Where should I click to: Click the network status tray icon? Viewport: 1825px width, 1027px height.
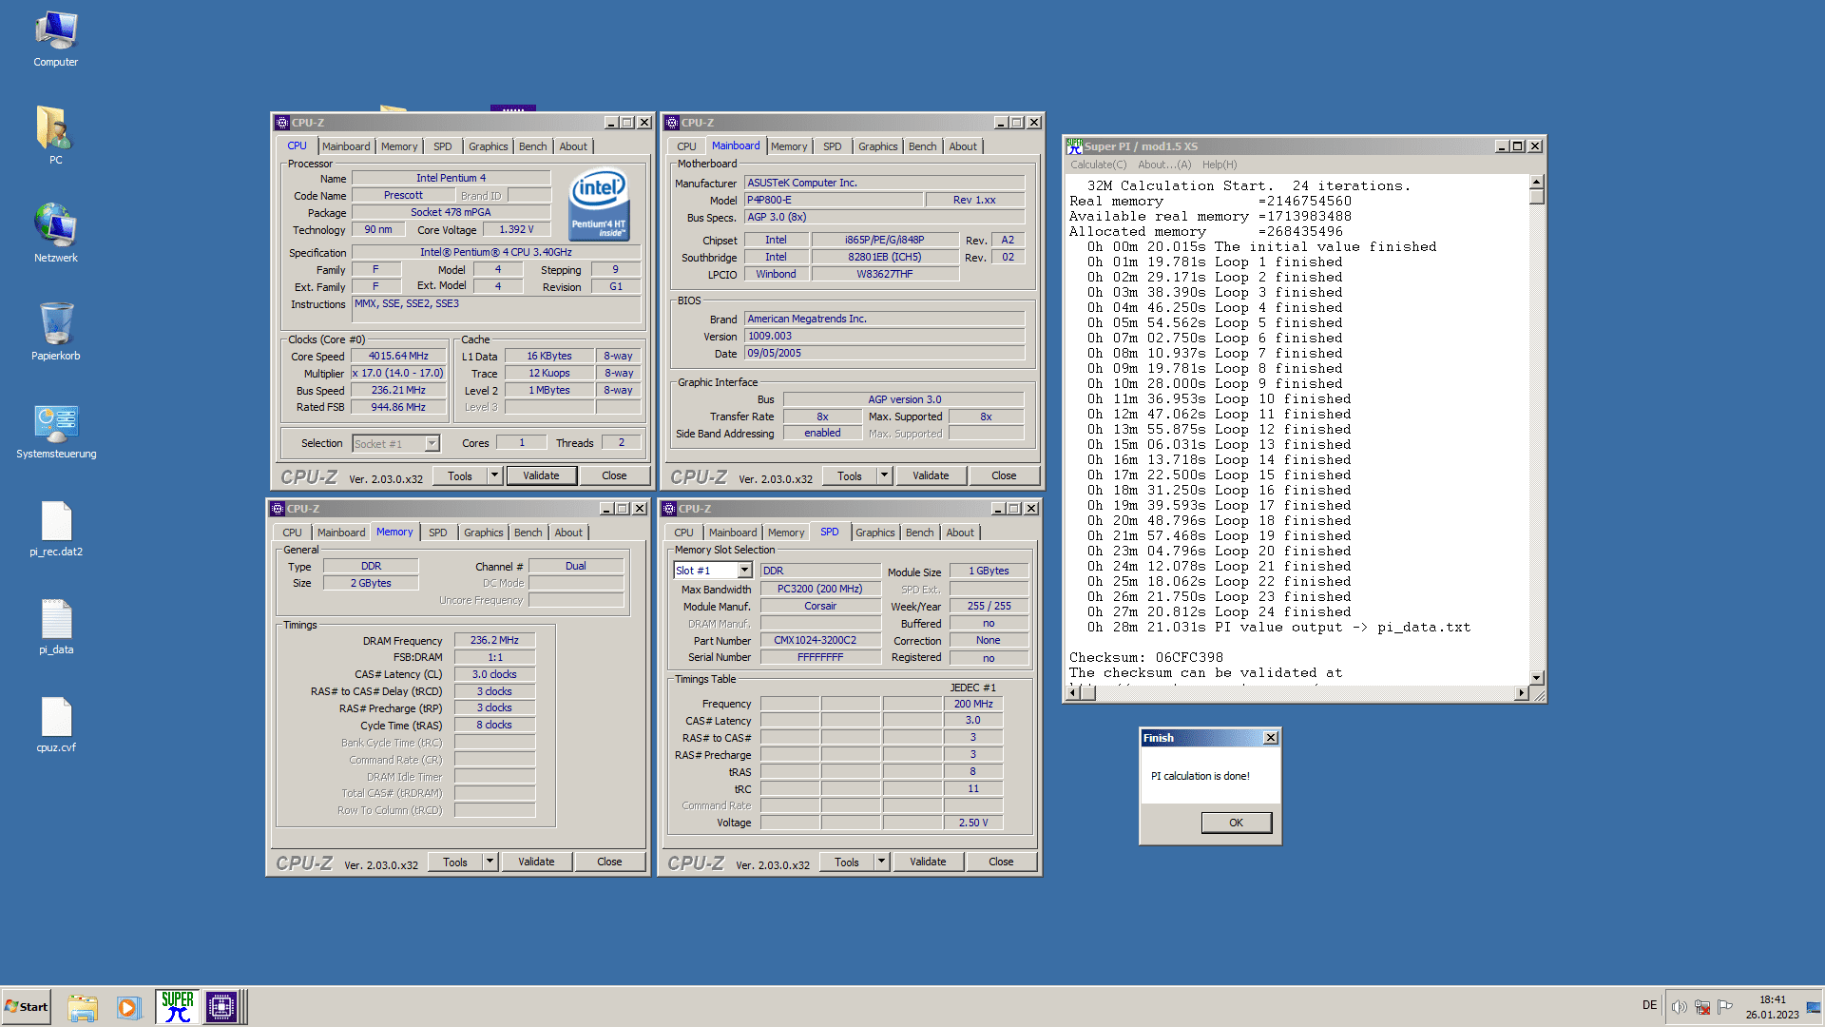coord(1702,1007)
